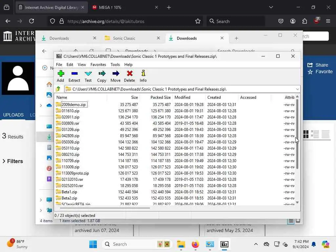Open Home in Explorer sidebar
This screenshot has height=252, width=336.
(x=49, y=84)
